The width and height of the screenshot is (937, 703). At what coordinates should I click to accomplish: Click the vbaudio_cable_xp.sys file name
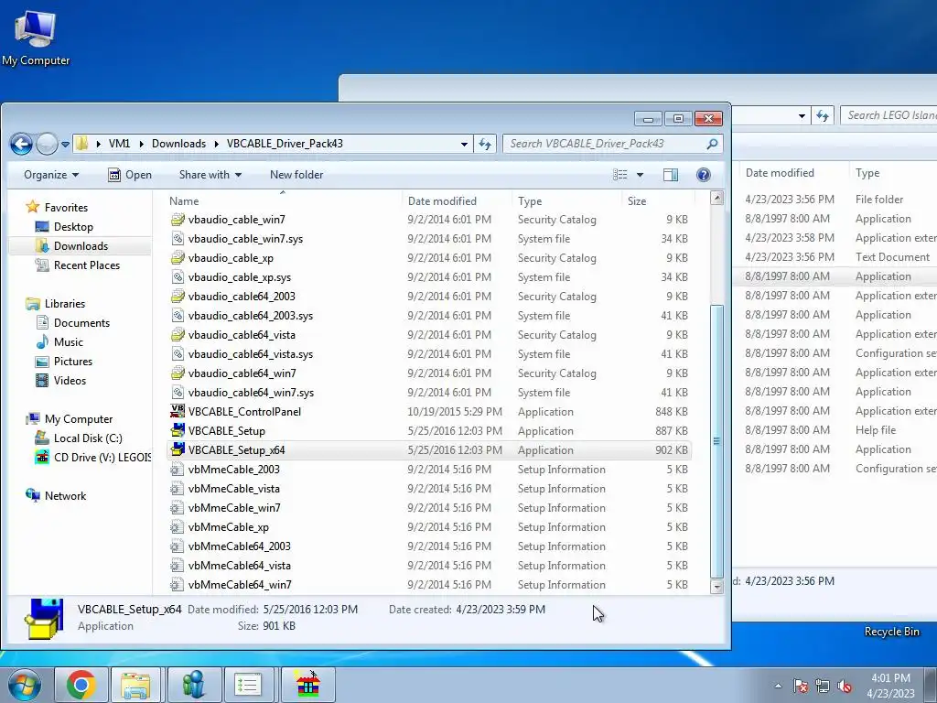pos(240,276)
